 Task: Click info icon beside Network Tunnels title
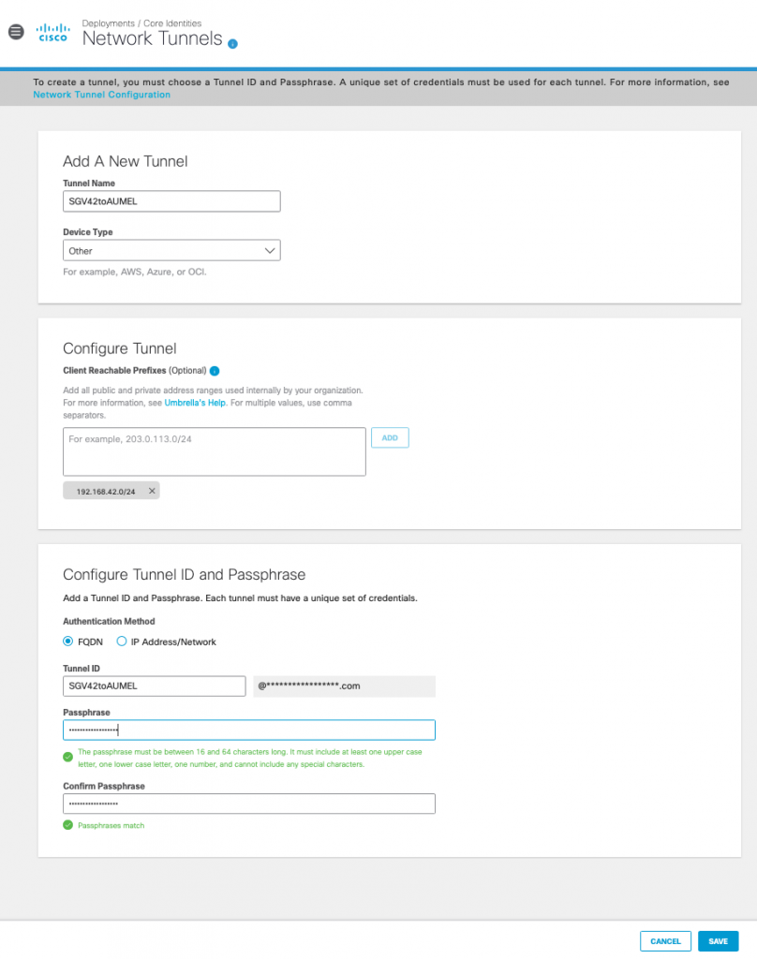coord(232,43)
